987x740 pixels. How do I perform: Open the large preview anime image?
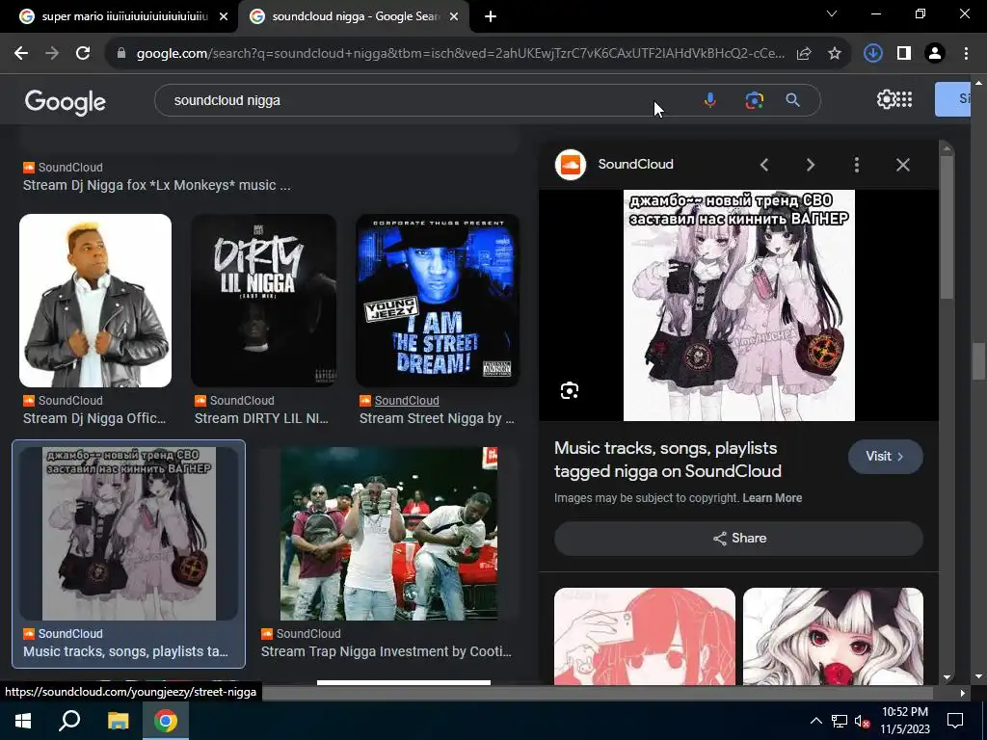click(x=739, y=305)
